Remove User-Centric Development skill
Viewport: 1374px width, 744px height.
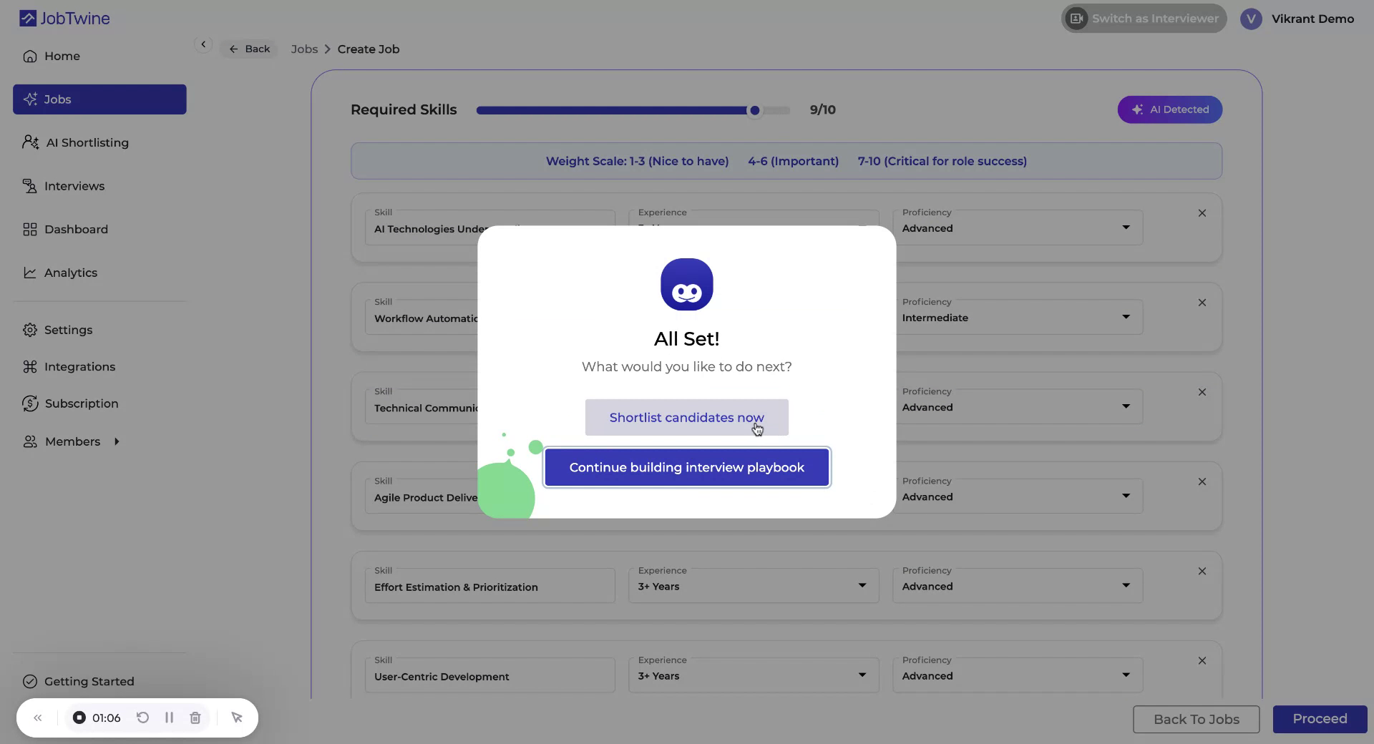pos(1202,660)
